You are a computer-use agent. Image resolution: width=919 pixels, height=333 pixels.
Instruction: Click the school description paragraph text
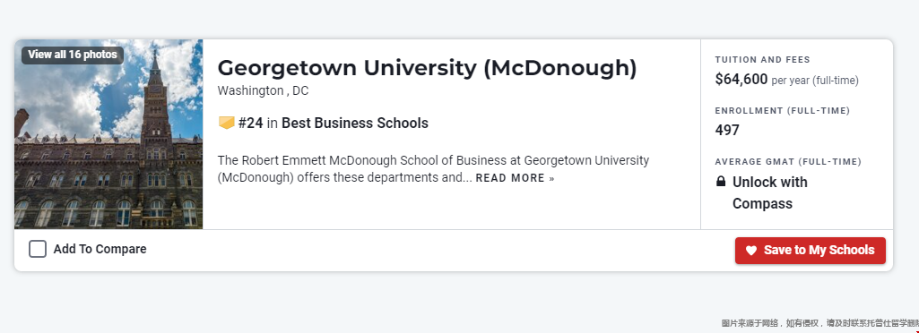pyautogui.click(x=433, y=168)
